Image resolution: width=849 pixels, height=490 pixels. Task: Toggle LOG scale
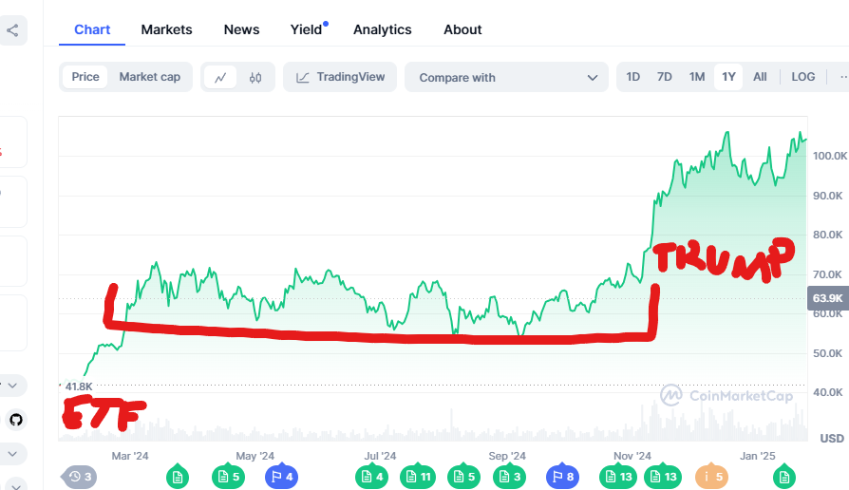point(803,77)
